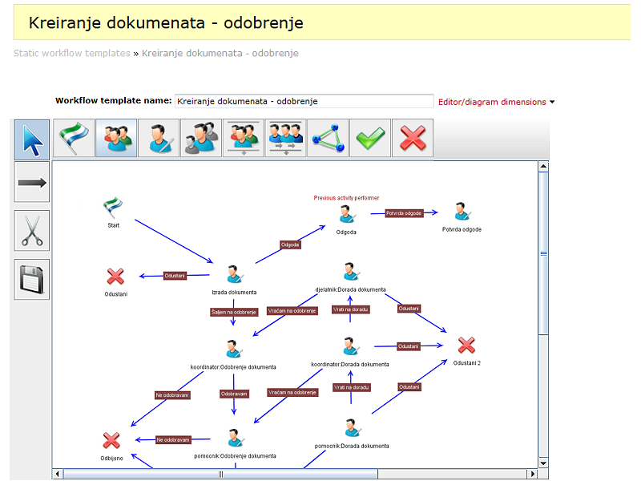Select the single user with pen tool
The image size is (641, 481).
pos(159,138)
